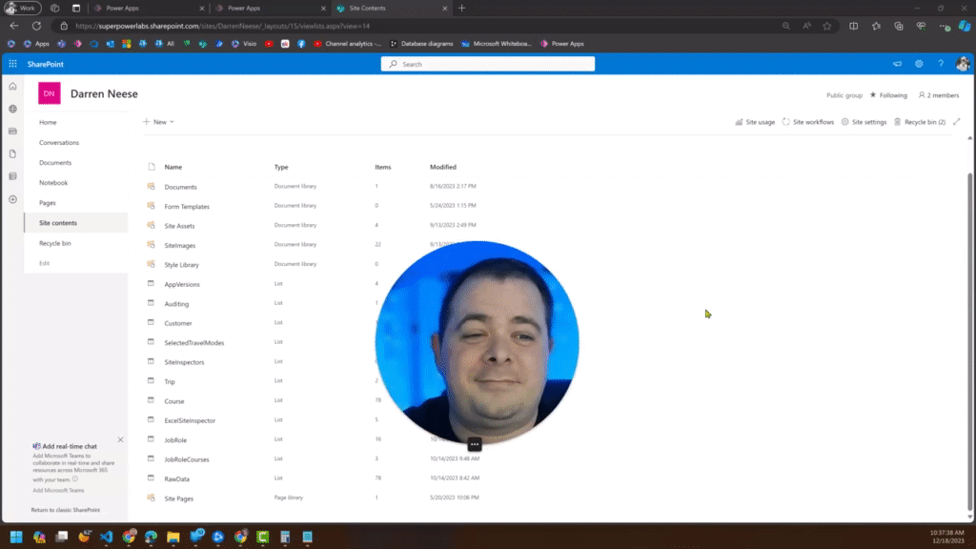The width and height of the screenshot is (976, 549).
Task: Open the SharePoint settings gear
Action: 919,64
